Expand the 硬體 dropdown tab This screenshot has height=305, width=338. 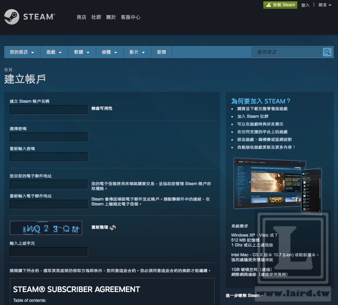(x=109, y=52)
